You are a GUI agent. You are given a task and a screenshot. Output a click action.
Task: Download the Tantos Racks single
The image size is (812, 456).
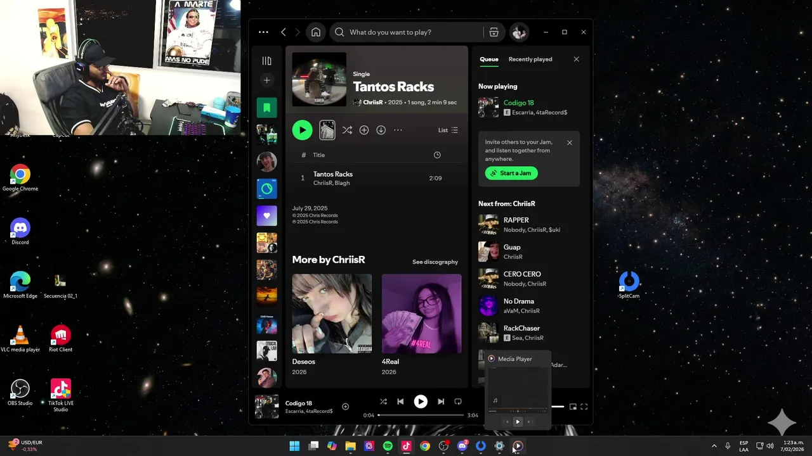pyautogui.click(x=381, y=130)
